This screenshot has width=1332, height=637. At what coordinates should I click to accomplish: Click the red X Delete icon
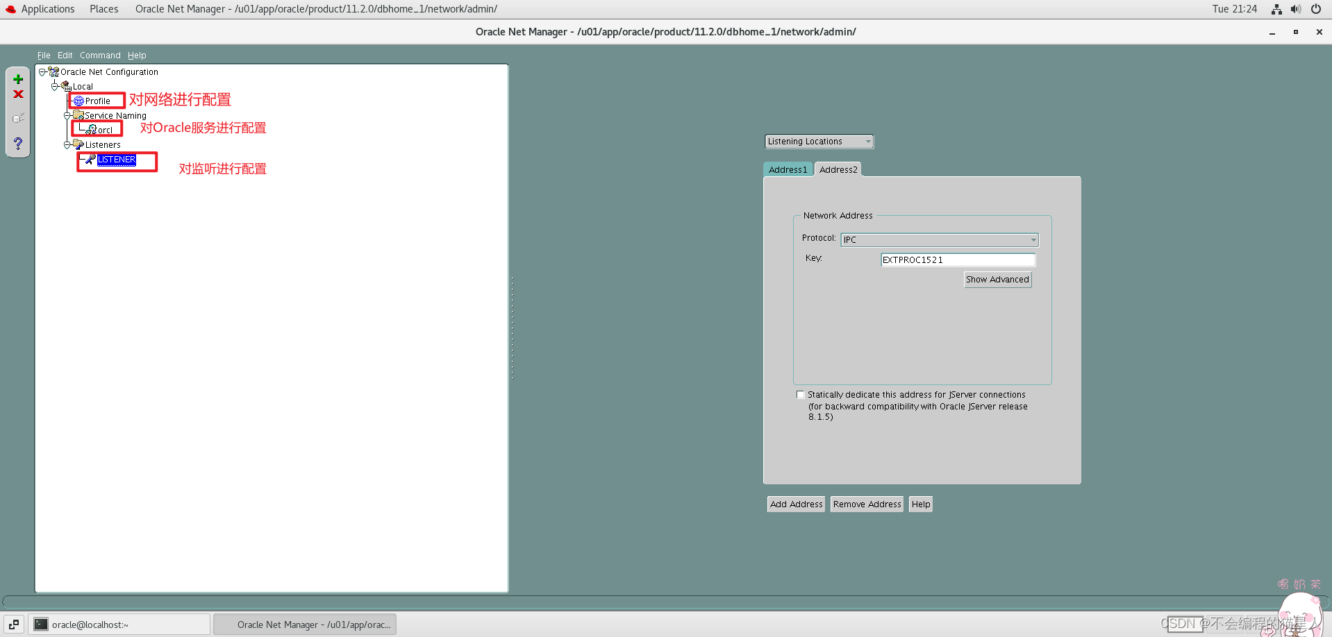coord(18,94)
